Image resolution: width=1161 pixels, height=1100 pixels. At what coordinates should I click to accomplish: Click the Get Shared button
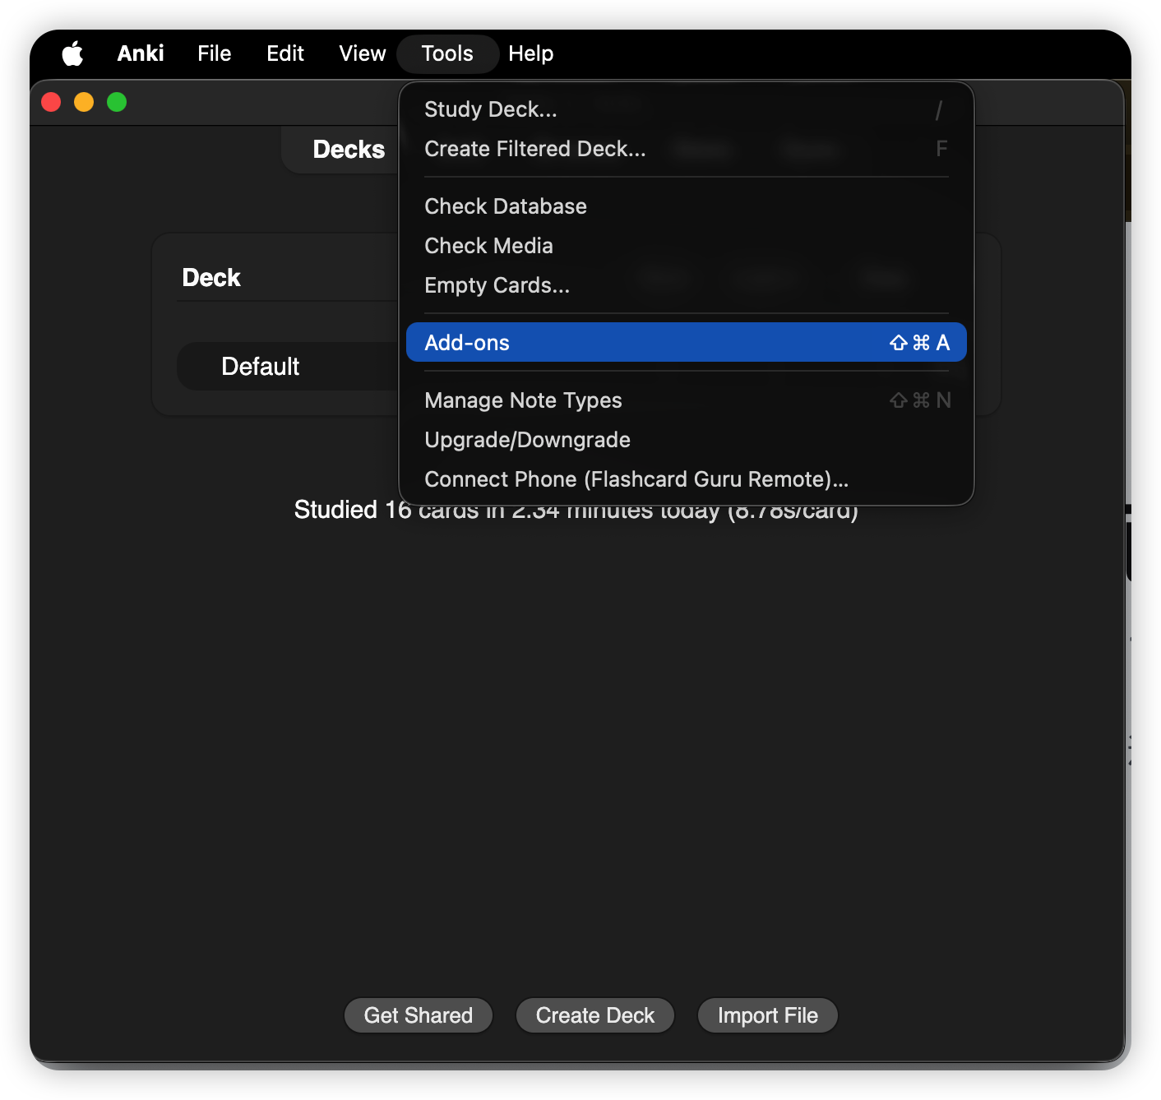[x=419, y=1015]
